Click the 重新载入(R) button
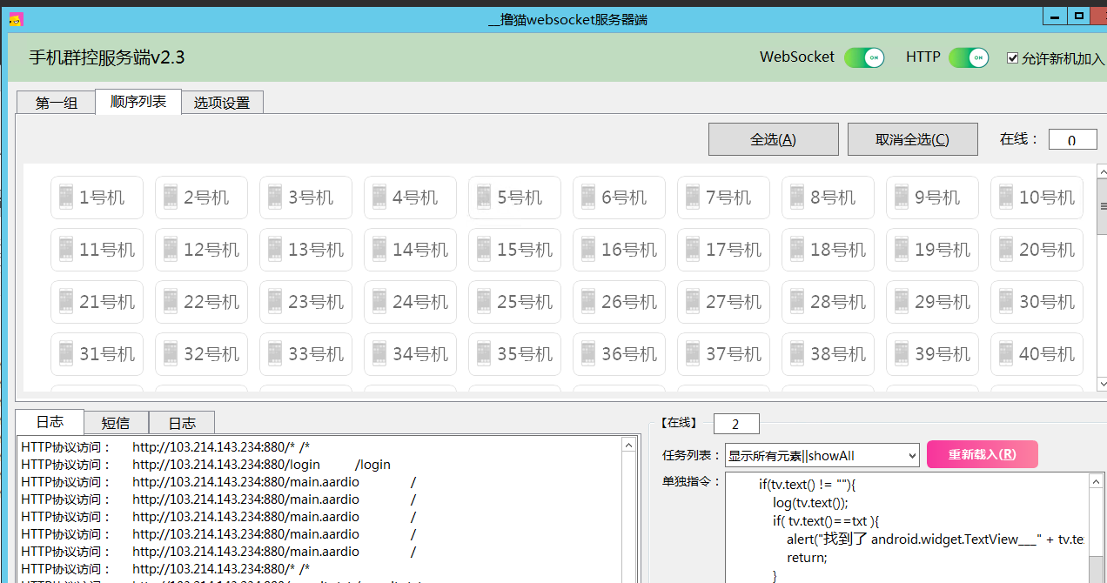The image size is (1107, 583). [982, 454]
